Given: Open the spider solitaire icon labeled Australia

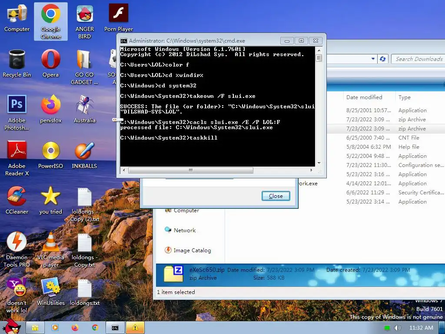Looking at the screenshot, I should [x=85, y=109].
